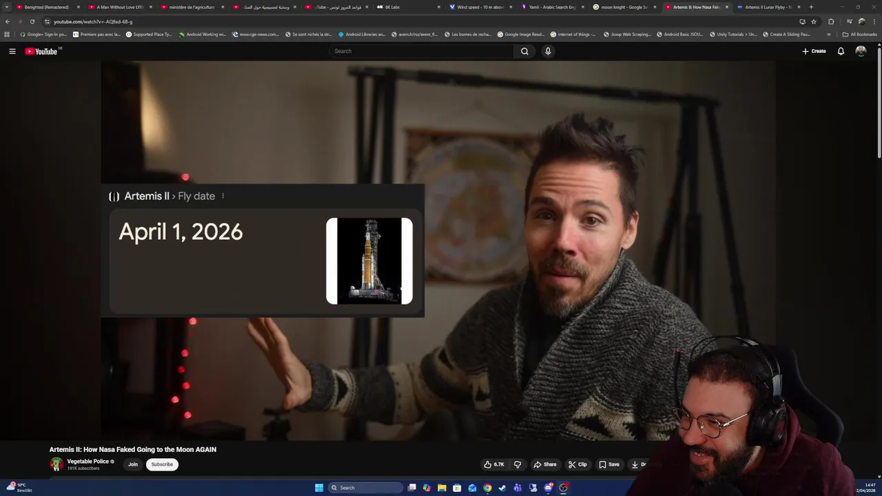This screenshot has width=882, height=496.
Task: Go back with the browser back arrow
Action: coord(8,21)
